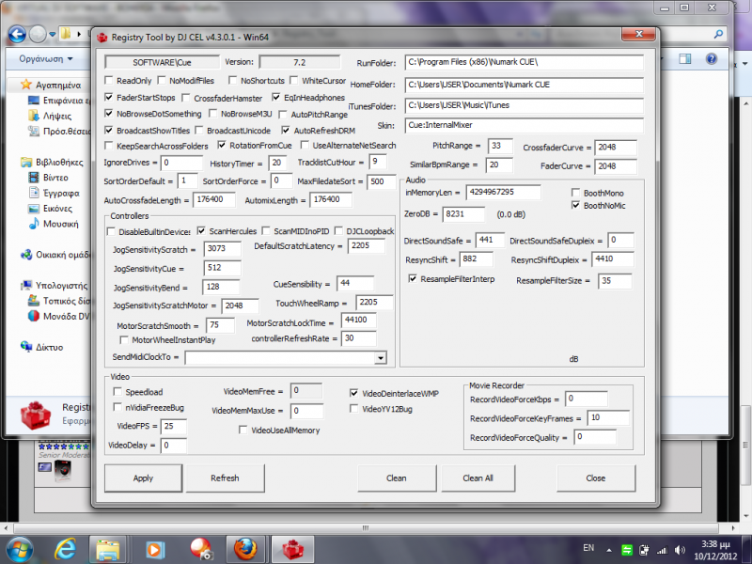Click the Clean All button

click(x=478, y=478)
